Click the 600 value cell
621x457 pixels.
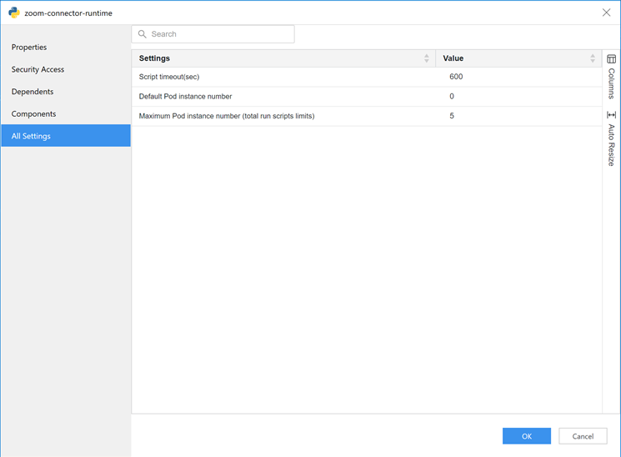(456, 77)
